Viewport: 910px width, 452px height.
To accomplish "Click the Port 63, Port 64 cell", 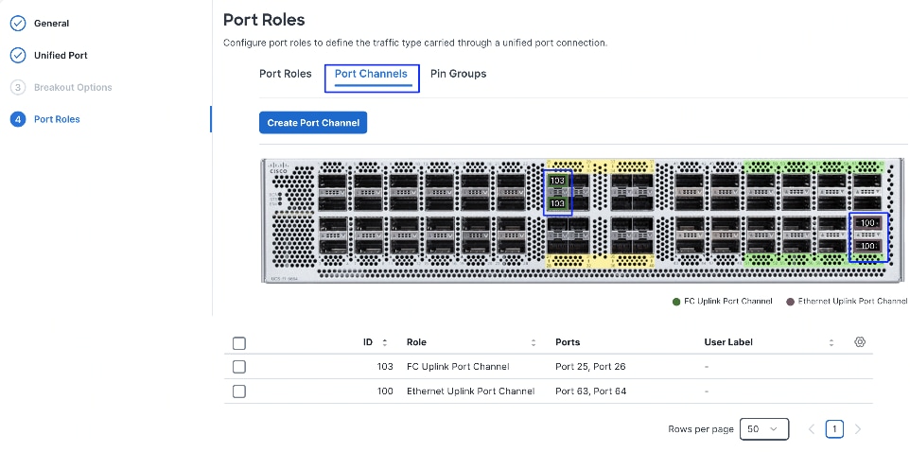I will (591, 391).
